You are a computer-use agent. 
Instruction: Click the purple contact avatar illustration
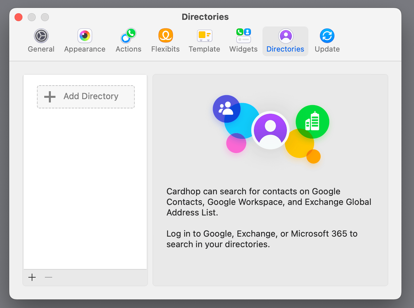point(270,130)
